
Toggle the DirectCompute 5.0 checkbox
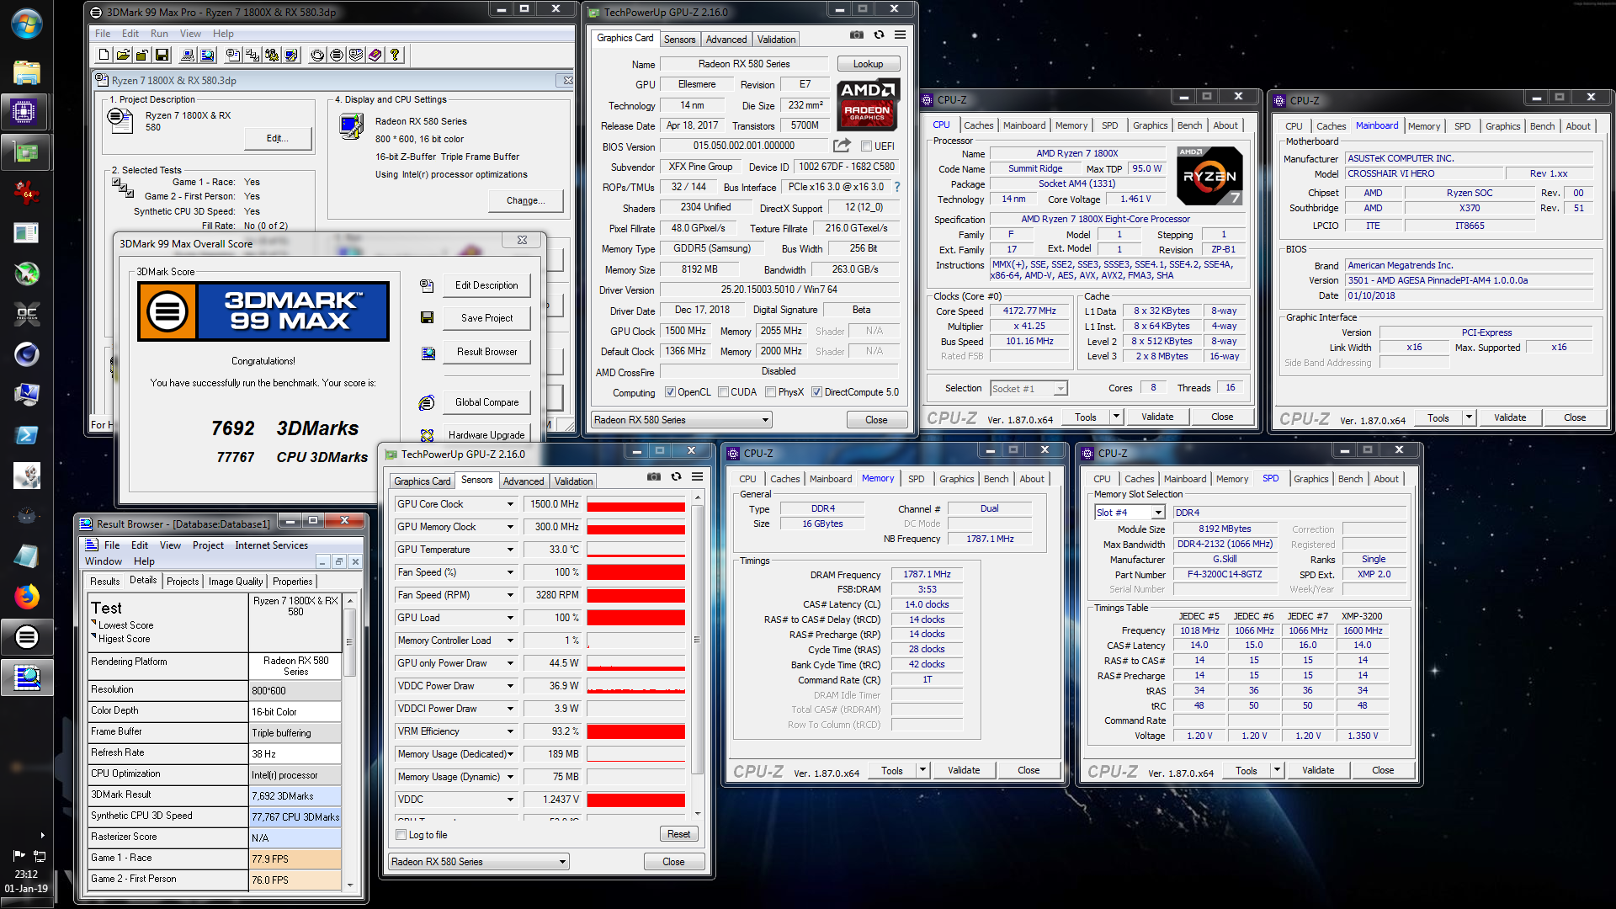point(816,392)
